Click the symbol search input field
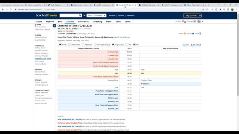Image resolution: width=239 pixels, height=134 pixels. (x=69, y=16)
